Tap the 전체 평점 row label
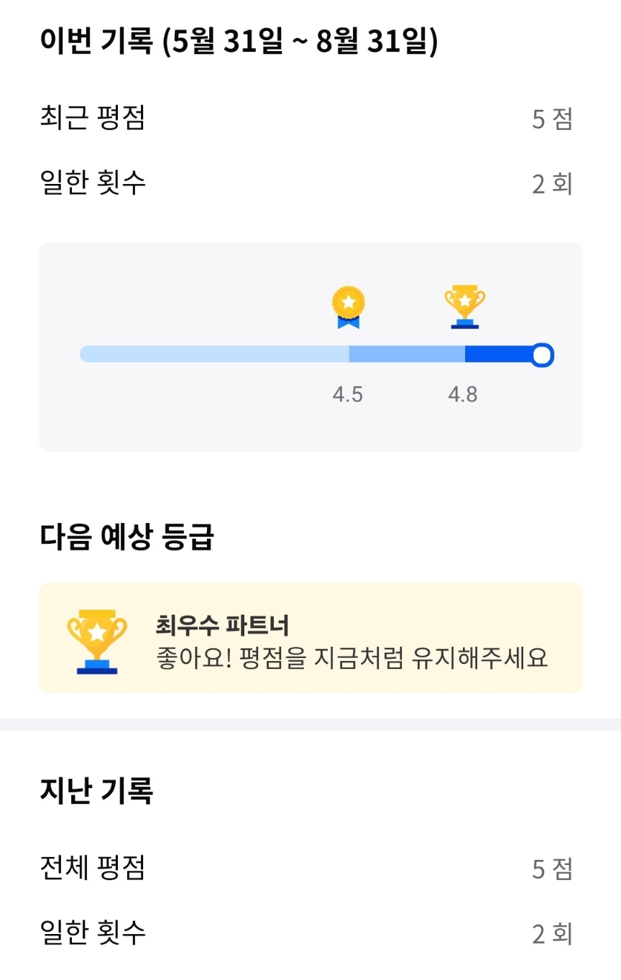The width and height of the screenshot is (621, 980). coord(93,868)
